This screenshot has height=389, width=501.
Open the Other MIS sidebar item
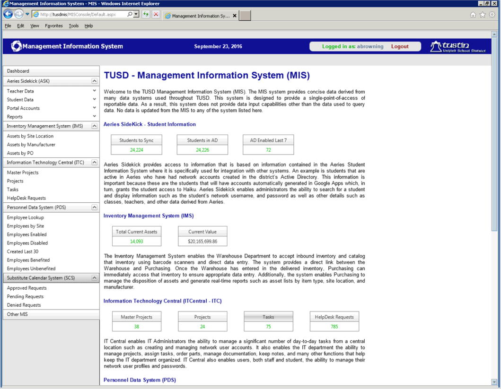click(x=51, y=314)
